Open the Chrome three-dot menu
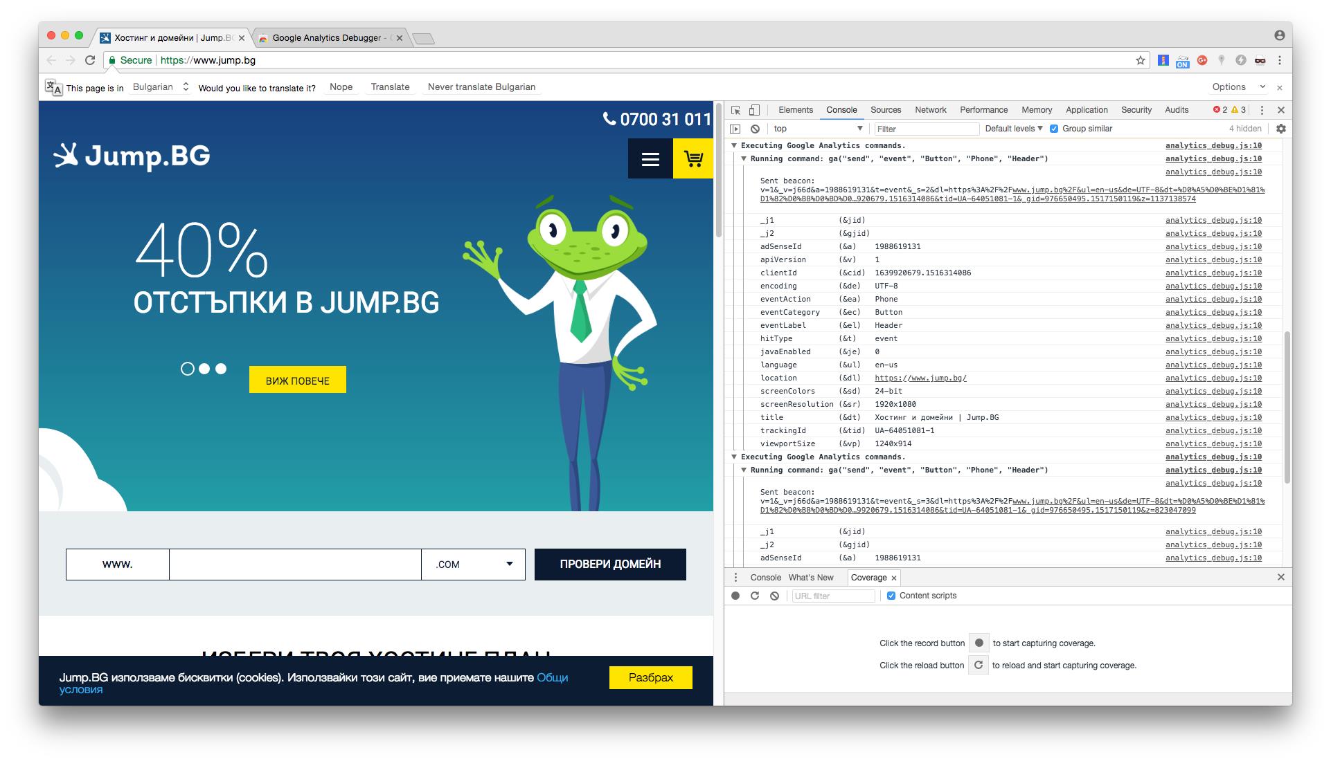 (1280, 60)
